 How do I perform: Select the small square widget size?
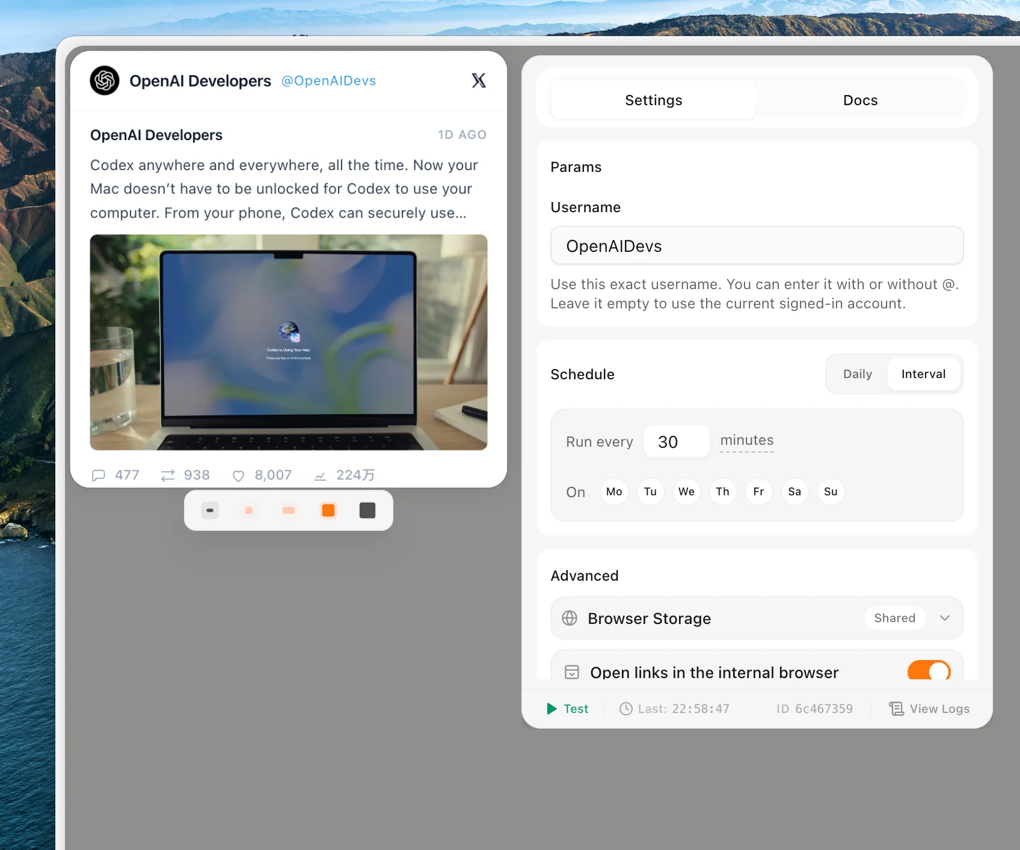coord(249,510)
